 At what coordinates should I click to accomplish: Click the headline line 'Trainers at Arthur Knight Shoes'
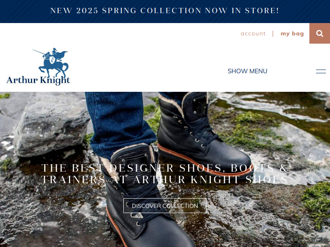[164, 179]
